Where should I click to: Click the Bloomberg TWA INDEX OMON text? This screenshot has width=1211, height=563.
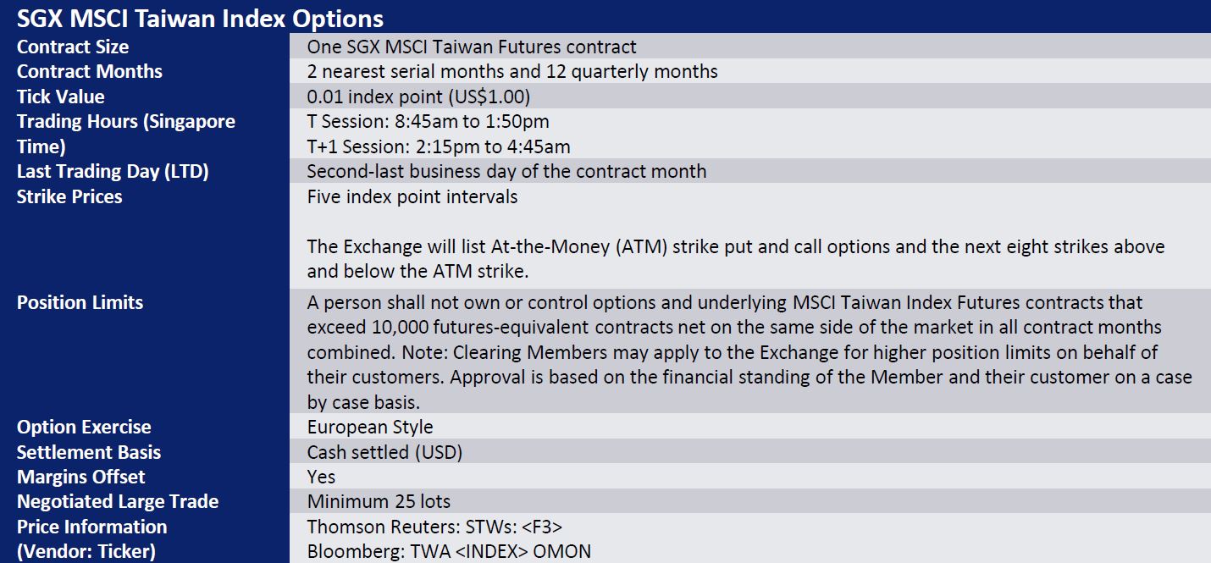coord(449,552)
